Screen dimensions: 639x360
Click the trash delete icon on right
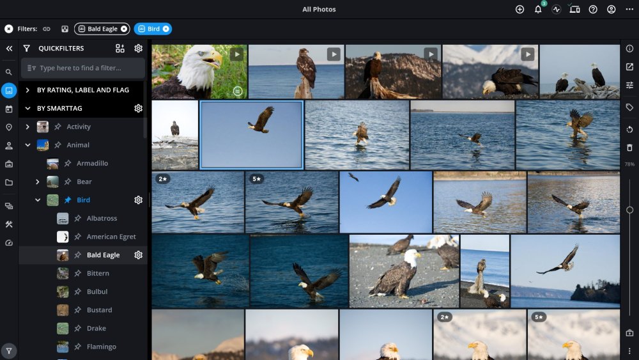(x=629, y=148)
